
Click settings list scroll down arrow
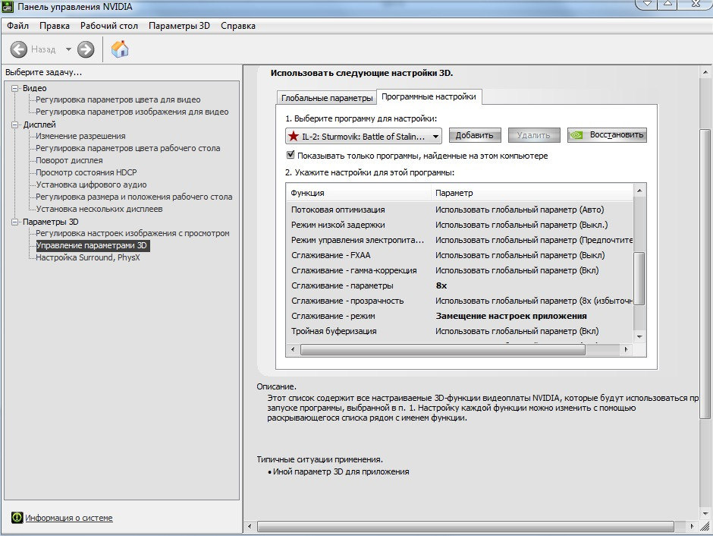click(x=639, y=336)
